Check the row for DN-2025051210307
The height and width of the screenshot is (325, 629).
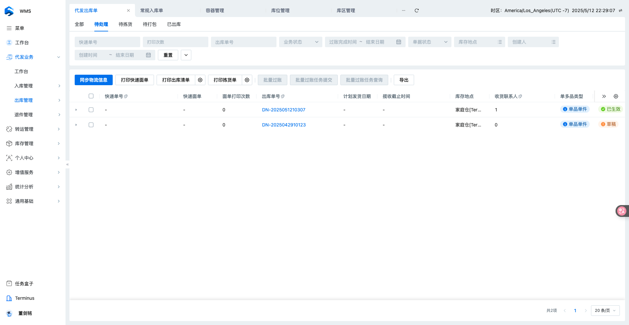point(91,110)
